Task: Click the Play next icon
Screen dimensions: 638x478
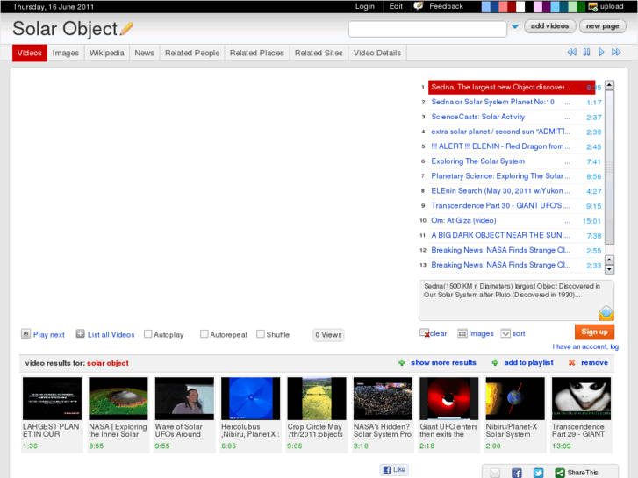Action: coord(25,334)
